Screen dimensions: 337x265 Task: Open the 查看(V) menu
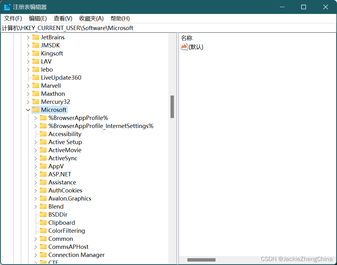coord(63,18)
